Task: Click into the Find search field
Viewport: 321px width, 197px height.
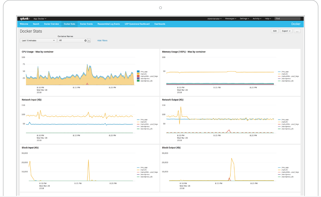Action: pos(288,19)
